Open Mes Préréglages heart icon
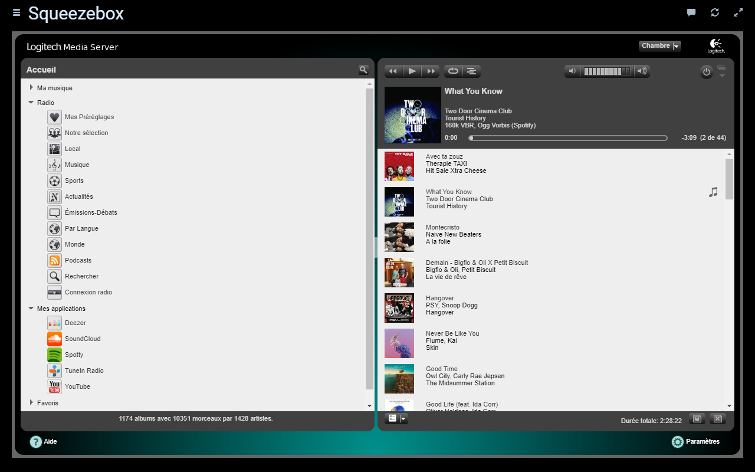 pyautogui.click(x=55, y=117)
